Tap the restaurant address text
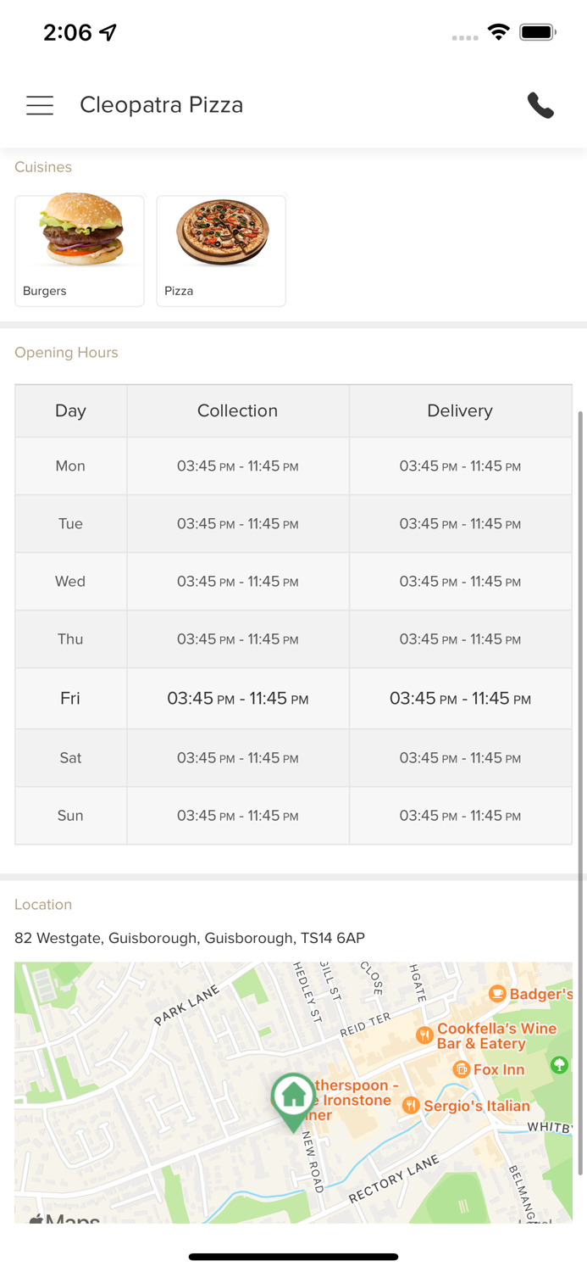Image resolution: width=587 pixels, height=1272 pixels. [190, 938]
